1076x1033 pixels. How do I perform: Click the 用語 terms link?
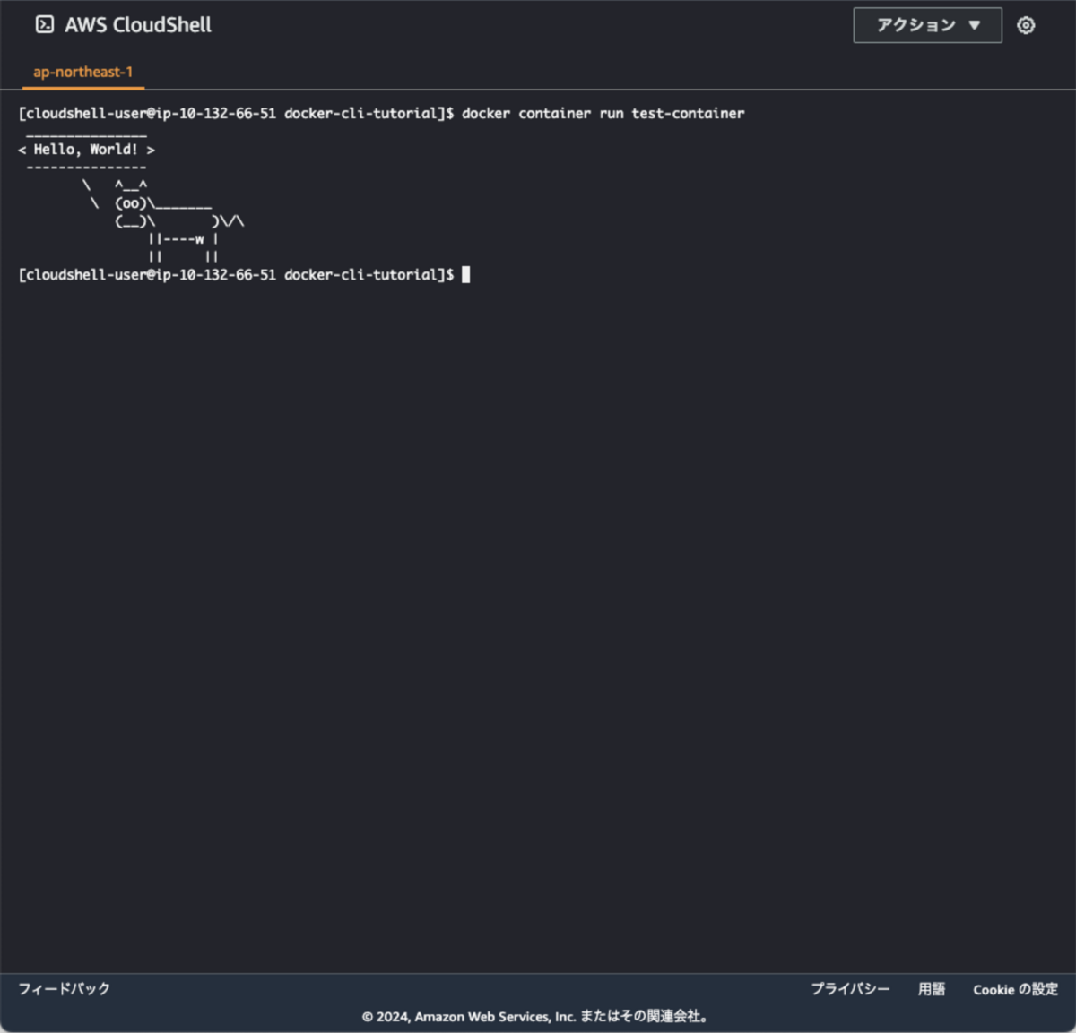931,989
